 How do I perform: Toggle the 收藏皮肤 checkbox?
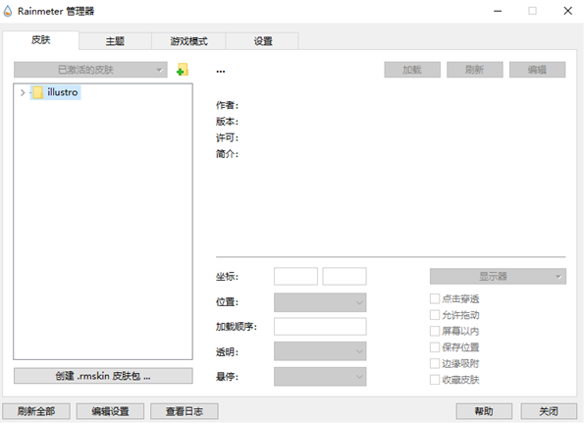coord(435,380)
